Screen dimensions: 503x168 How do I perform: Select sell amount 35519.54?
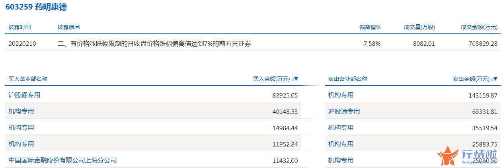(484, 128)
